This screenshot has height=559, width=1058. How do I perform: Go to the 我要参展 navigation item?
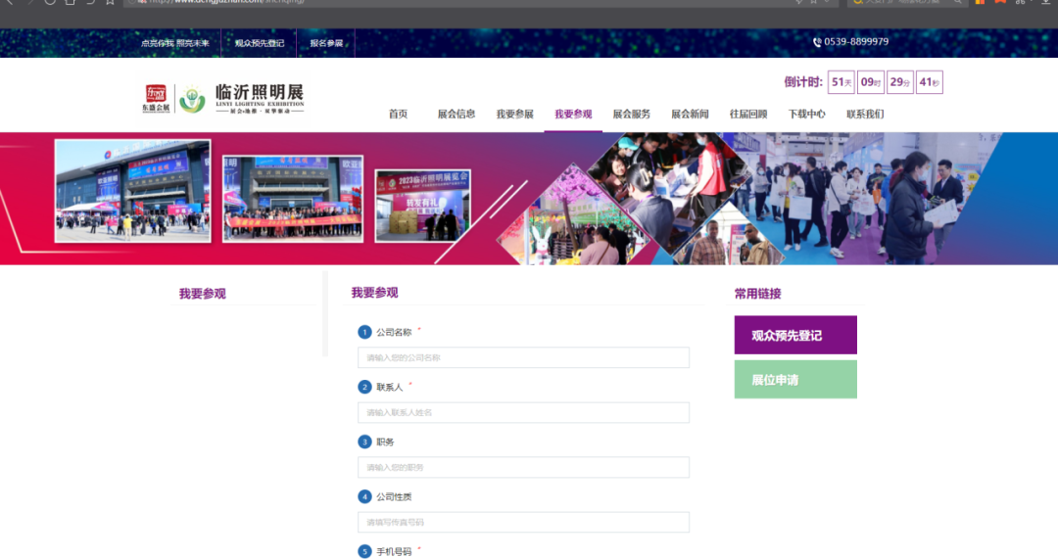pos(515,114)
